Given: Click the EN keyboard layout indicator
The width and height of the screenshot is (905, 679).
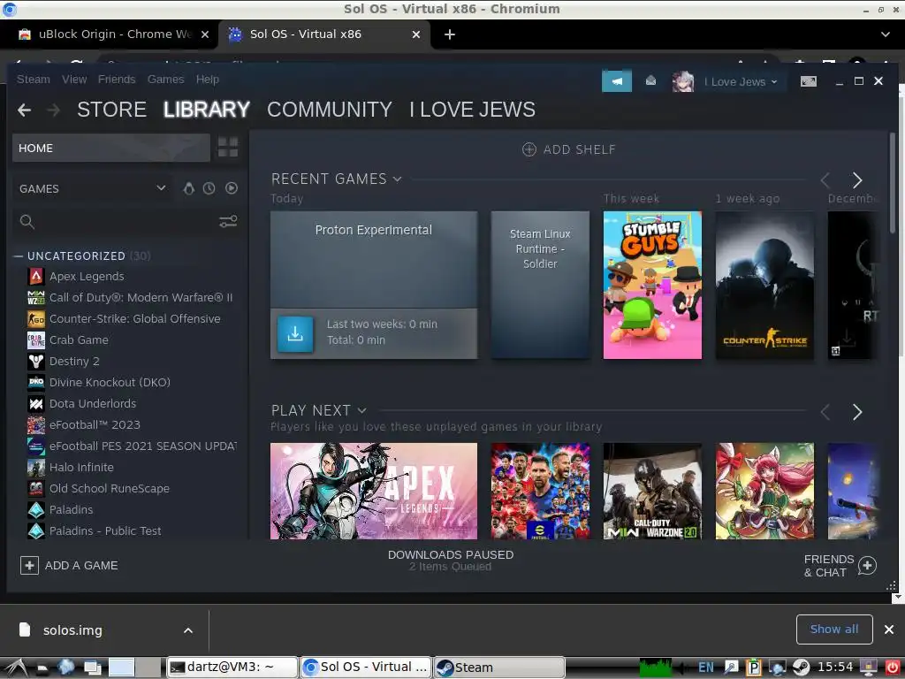Looking at the screenshot, I should [x=706, y=668].
